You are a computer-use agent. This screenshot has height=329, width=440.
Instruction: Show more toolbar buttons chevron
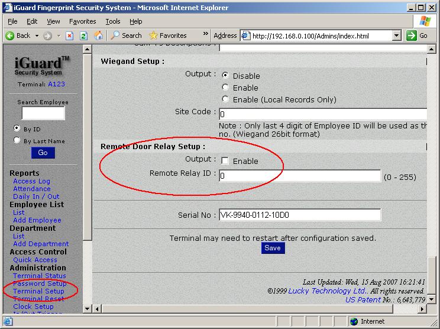tap(206, 33)
